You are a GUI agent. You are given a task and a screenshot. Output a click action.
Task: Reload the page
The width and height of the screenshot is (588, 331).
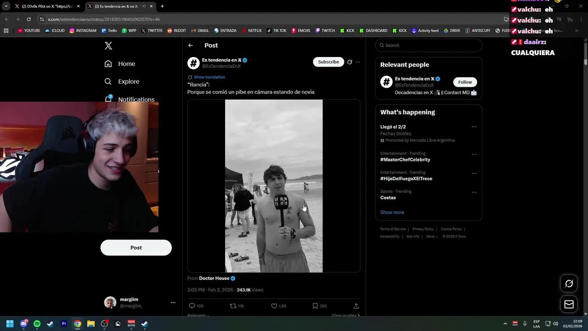tap(28, 19)
